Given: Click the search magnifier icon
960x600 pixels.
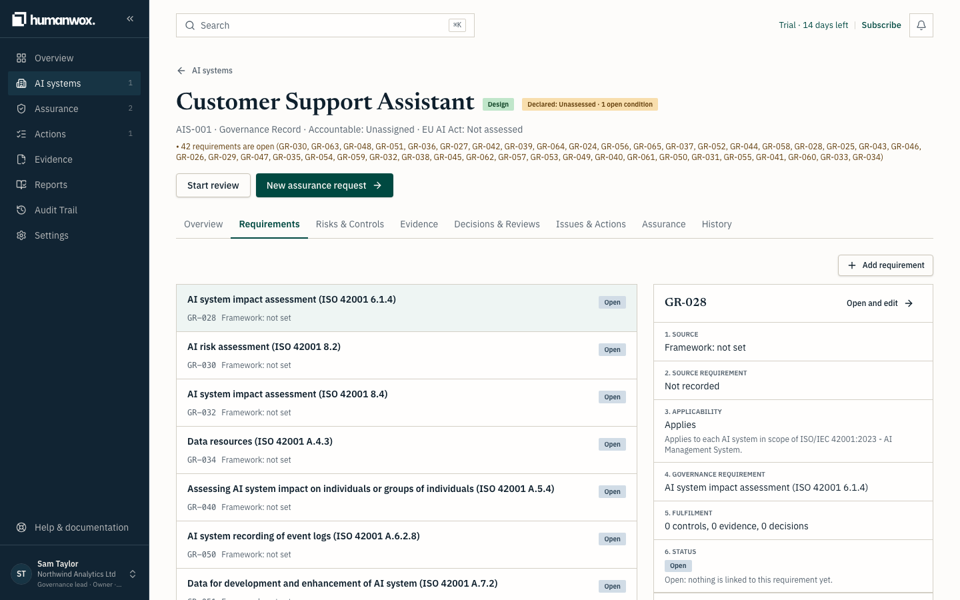Looking at the screenshot, I should (x=190, y=25).
